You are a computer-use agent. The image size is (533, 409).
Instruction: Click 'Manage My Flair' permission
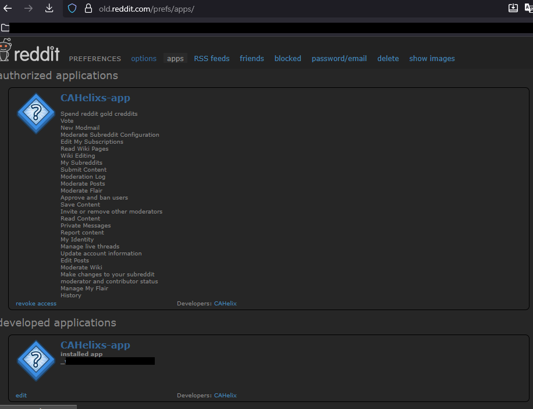tap(84, 289)
